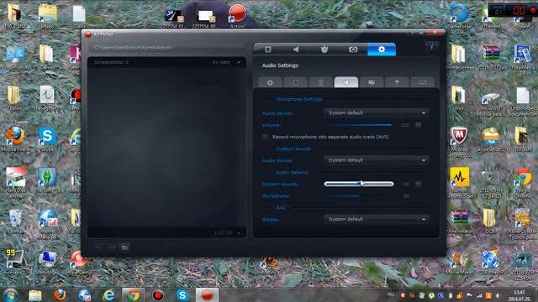Select the Mozilla Firefox desktop shortcut
Screen dimensions: 538x302
coord(15,140)
